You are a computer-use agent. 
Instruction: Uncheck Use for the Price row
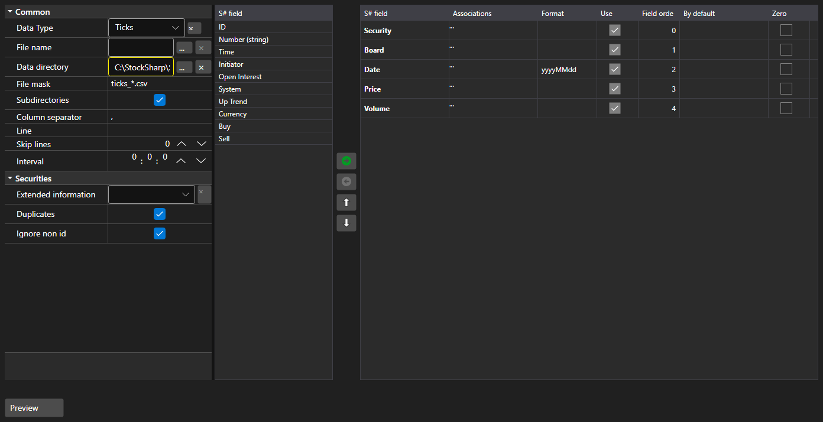click(x=615, y=89)
